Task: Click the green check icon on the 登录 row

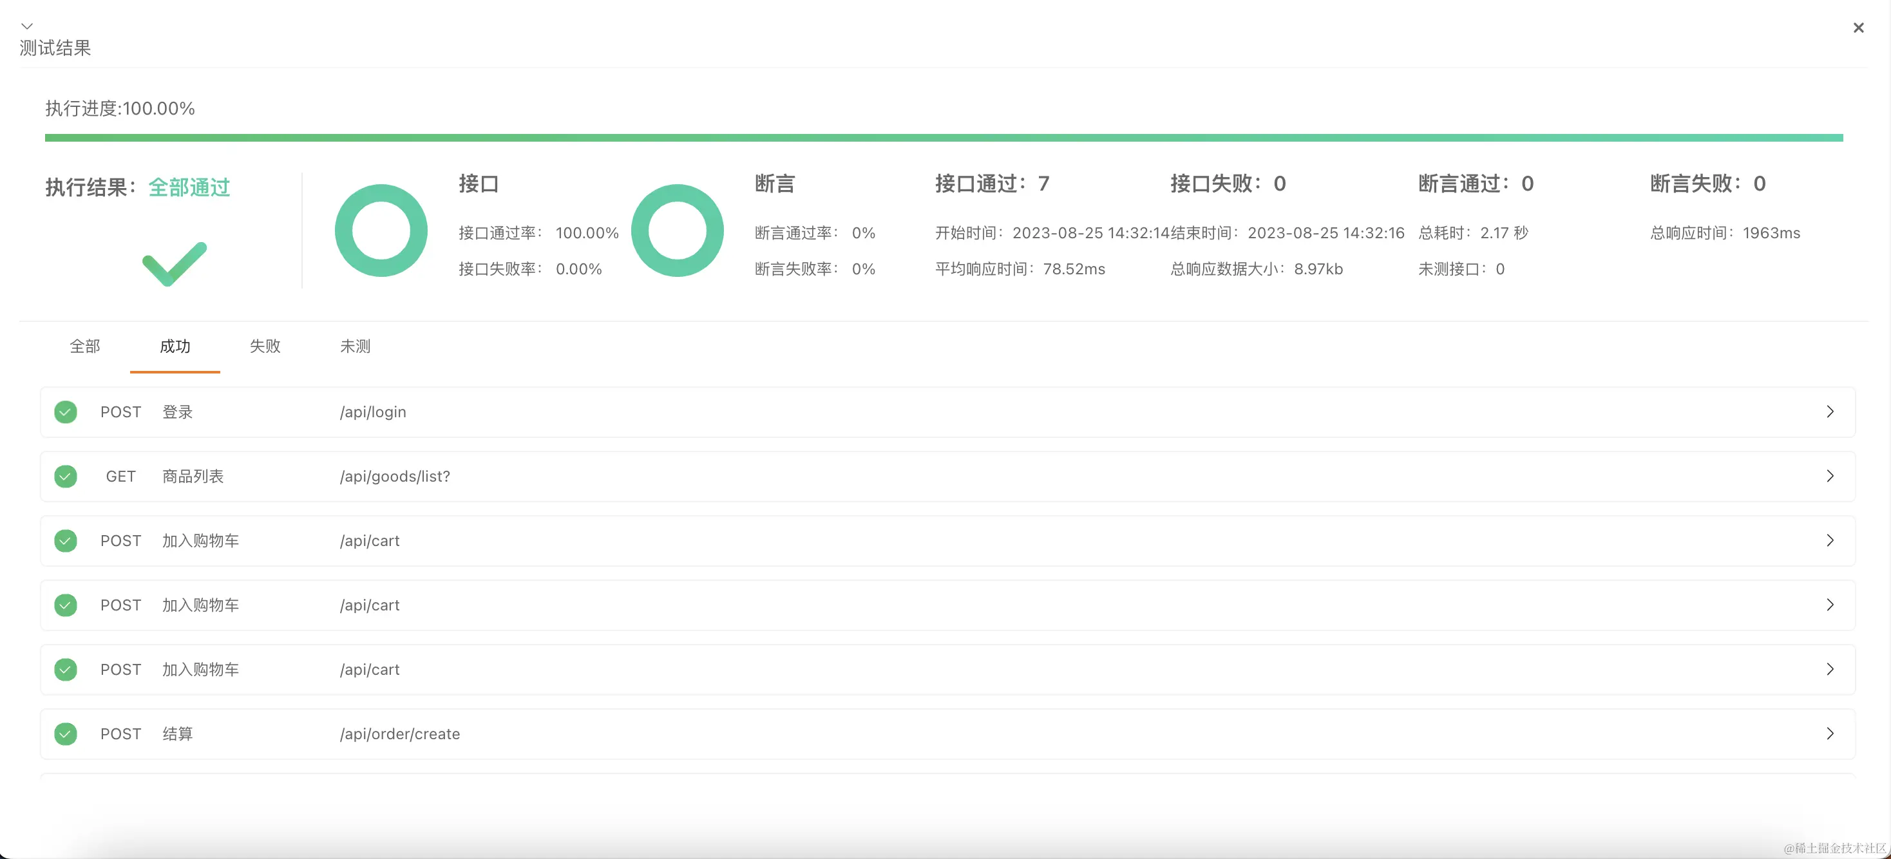Action: point(65,412)
